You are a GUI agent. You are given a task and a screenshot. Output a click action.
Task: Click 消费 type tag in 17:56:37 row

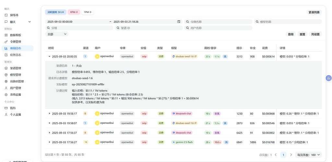[x=161, y=133]
